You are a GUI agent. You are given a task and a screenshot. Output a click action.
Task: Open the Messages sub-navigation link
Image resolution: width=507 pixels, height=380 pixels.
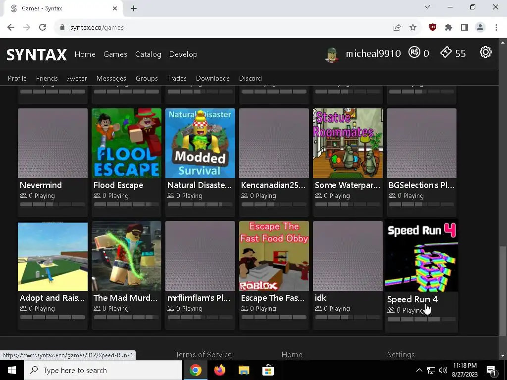point(111,78)
